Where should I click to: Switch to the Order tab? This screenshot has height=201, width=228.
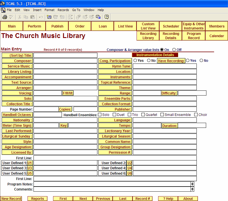(80, 26)
